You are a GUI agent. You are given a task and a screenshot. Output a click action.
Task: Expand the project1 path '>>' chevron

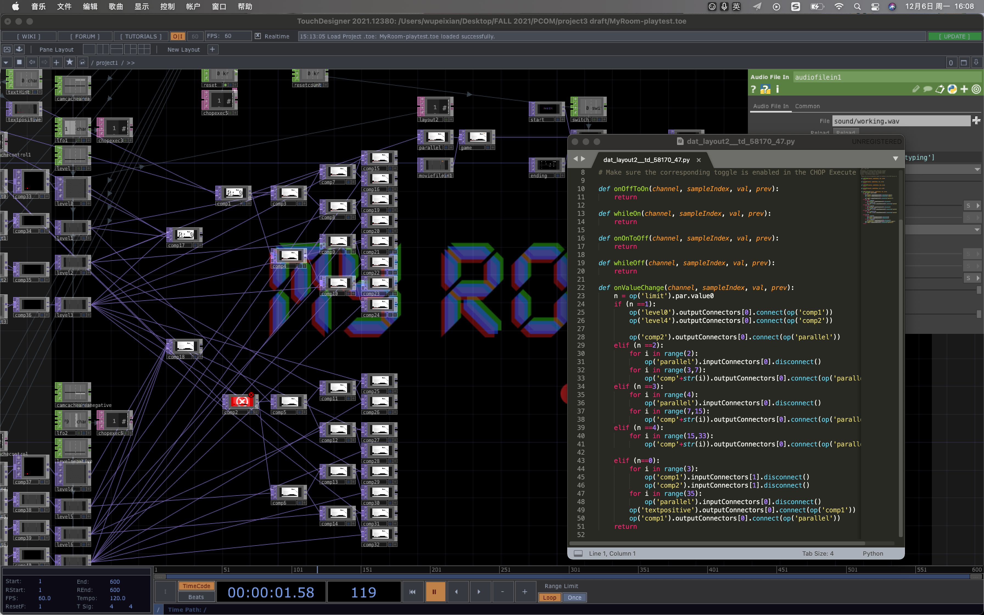pos(130,63)
